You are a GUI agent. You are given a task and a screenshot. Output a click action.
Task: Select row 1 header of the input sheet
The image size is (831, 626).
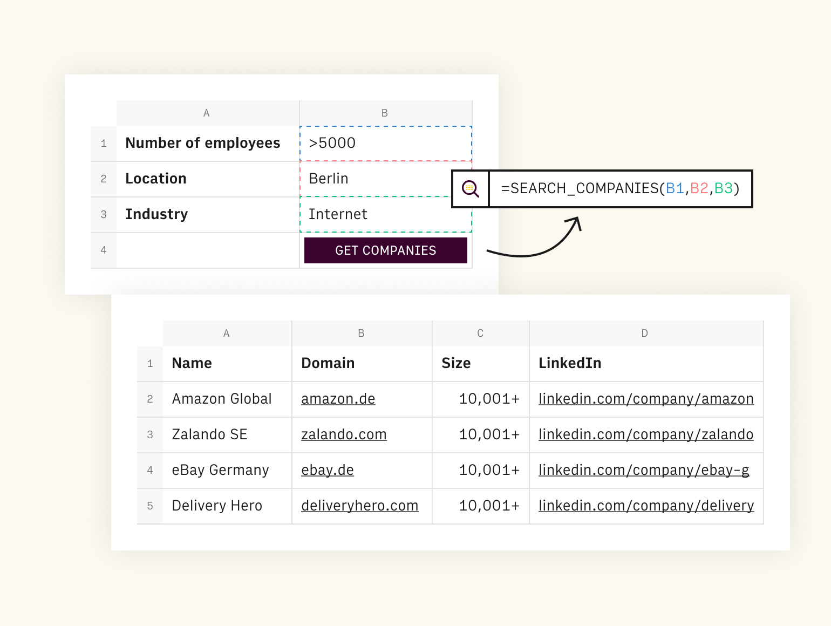tap(104, 144)
